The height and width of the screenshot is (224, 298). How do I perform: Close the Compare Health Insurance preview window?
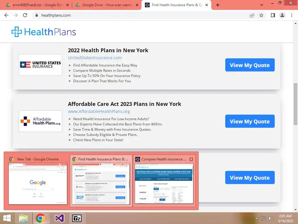[x=191, y=159]
